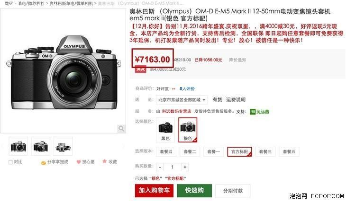Open the 北京市东城区 delivery region dropdown
This screenshot has width=346, height=201.
click(x=182, y=100)
